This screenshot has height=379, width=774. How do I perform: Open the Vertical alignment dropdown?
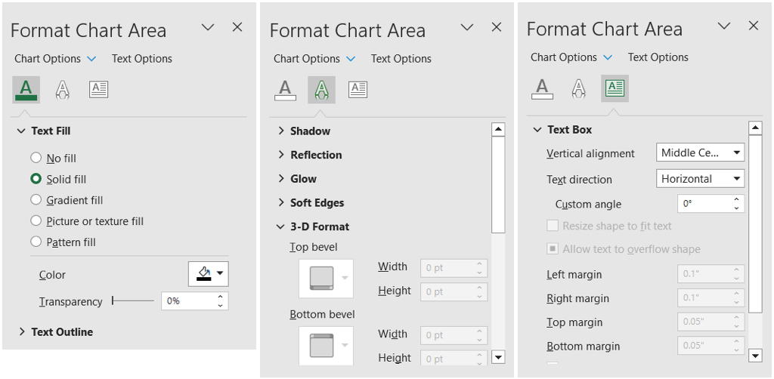click(x=700, y=153)
